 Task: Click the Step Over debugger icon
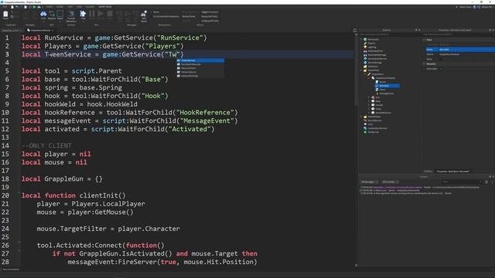coord(128,15)
